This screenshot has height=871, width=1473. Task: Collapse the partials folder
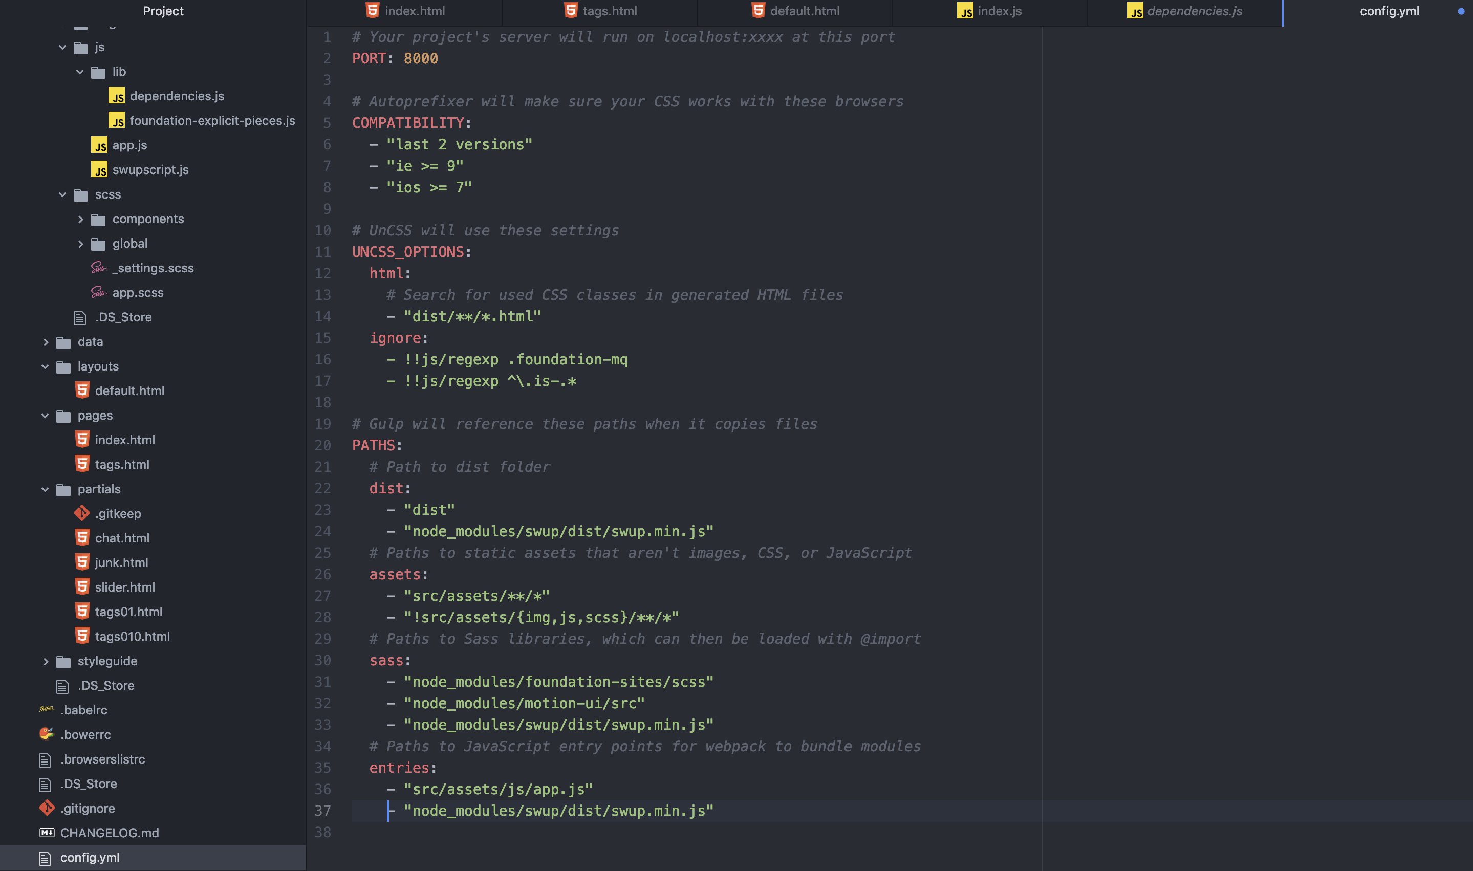45,490
